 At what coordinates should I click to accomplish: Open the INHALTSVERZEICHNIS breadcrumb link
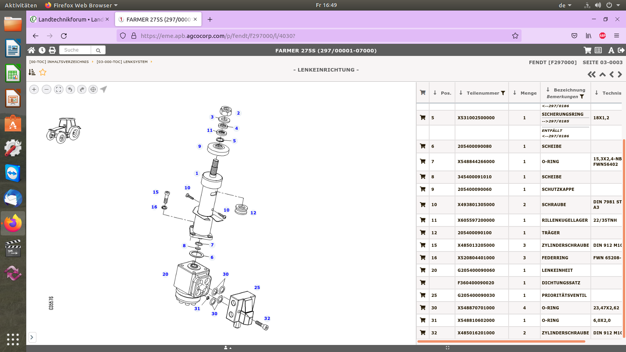click(x=59, y=62)
